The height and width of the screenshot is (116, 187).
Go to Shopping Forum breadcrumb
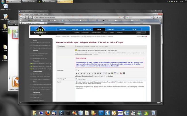pos(75,37)
